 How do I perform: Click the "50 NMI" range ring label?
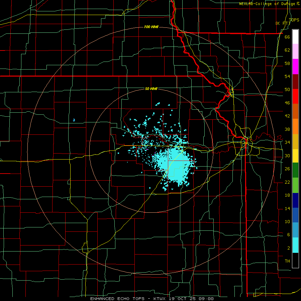[151, 89]
